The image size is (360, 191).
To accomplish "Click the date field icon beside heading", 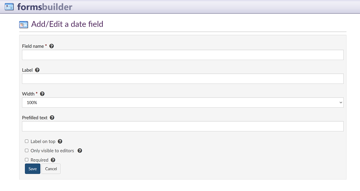I will 24,25.
